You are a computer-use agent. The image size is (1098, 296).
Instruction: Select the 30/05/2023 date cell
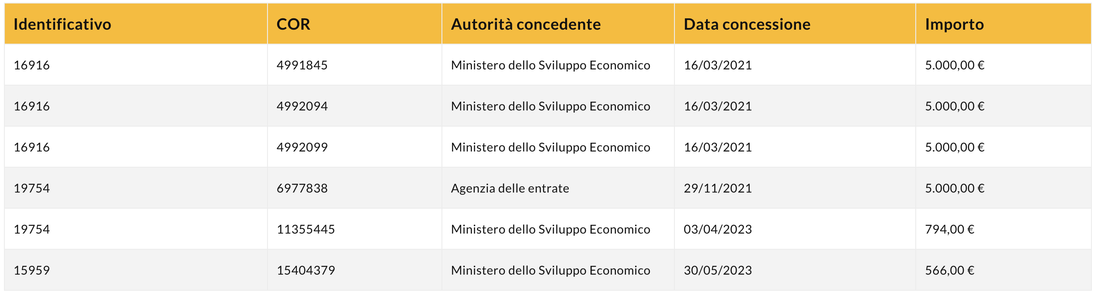pyautogui.click(x=718, y=270)
